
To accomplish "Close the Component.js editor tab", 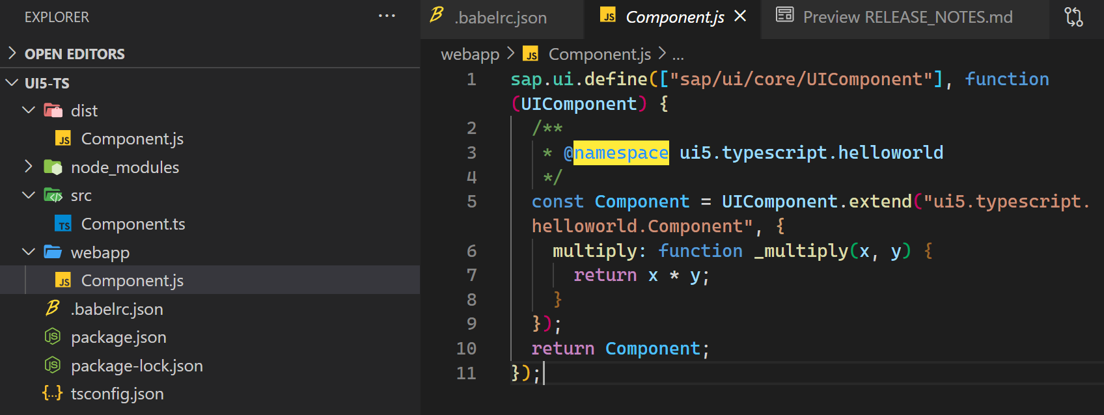I will coord(740,16).
